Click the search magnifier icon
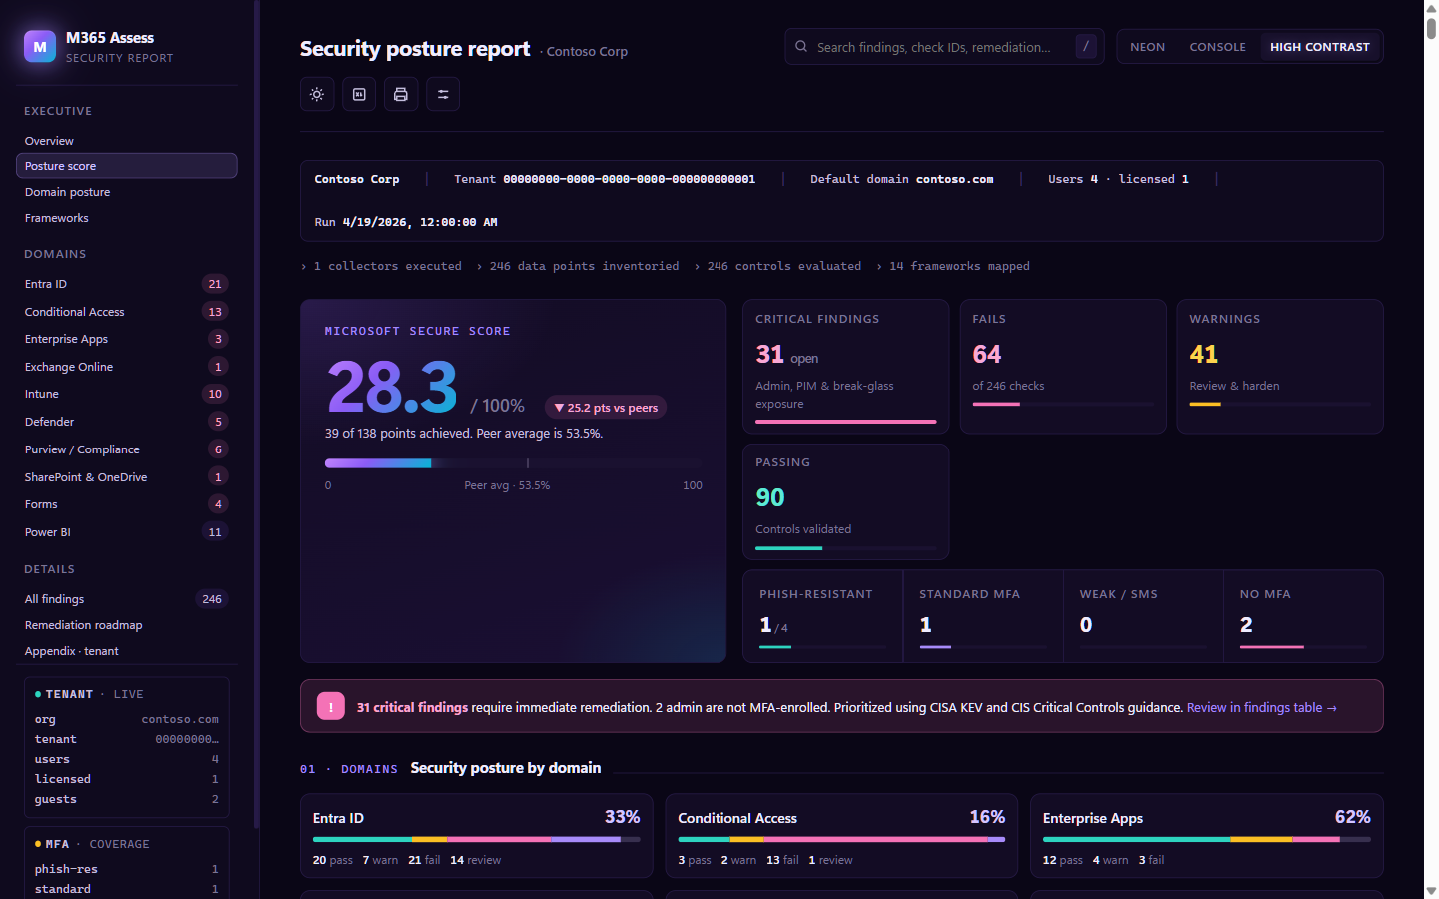This screenshot has height=899, width=1439. 801,46
